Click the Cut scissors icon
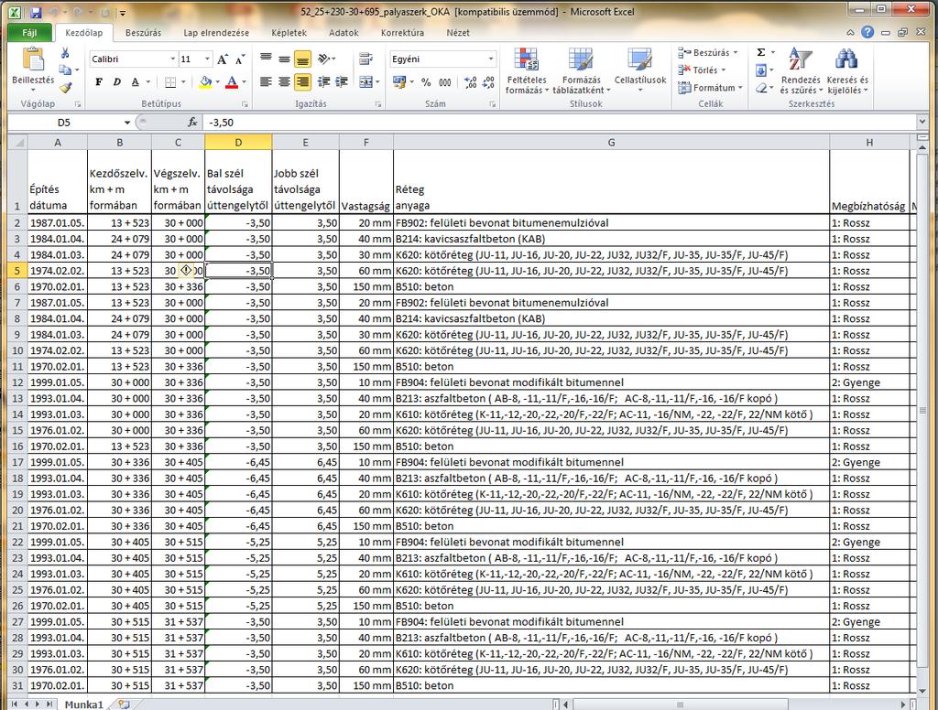Screen dimensions: 938x710 65,54
